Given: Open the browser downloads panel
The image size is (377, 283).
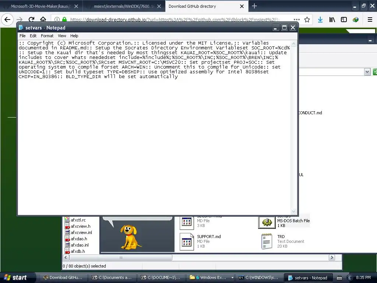Looking at the screenshot, I should [320, 20].
